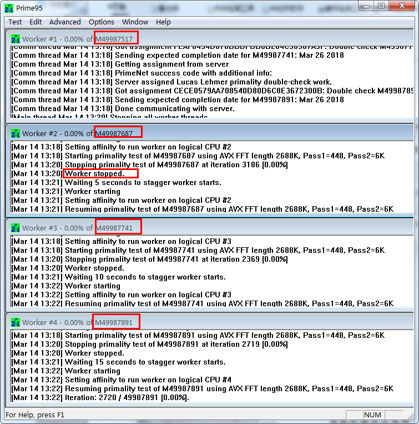The height and width of the screenshot is (424, 419).
Task: Click 'Stopping primality test at iteration 3186' line
Action: pyautogui.click(x=150, y=165)
